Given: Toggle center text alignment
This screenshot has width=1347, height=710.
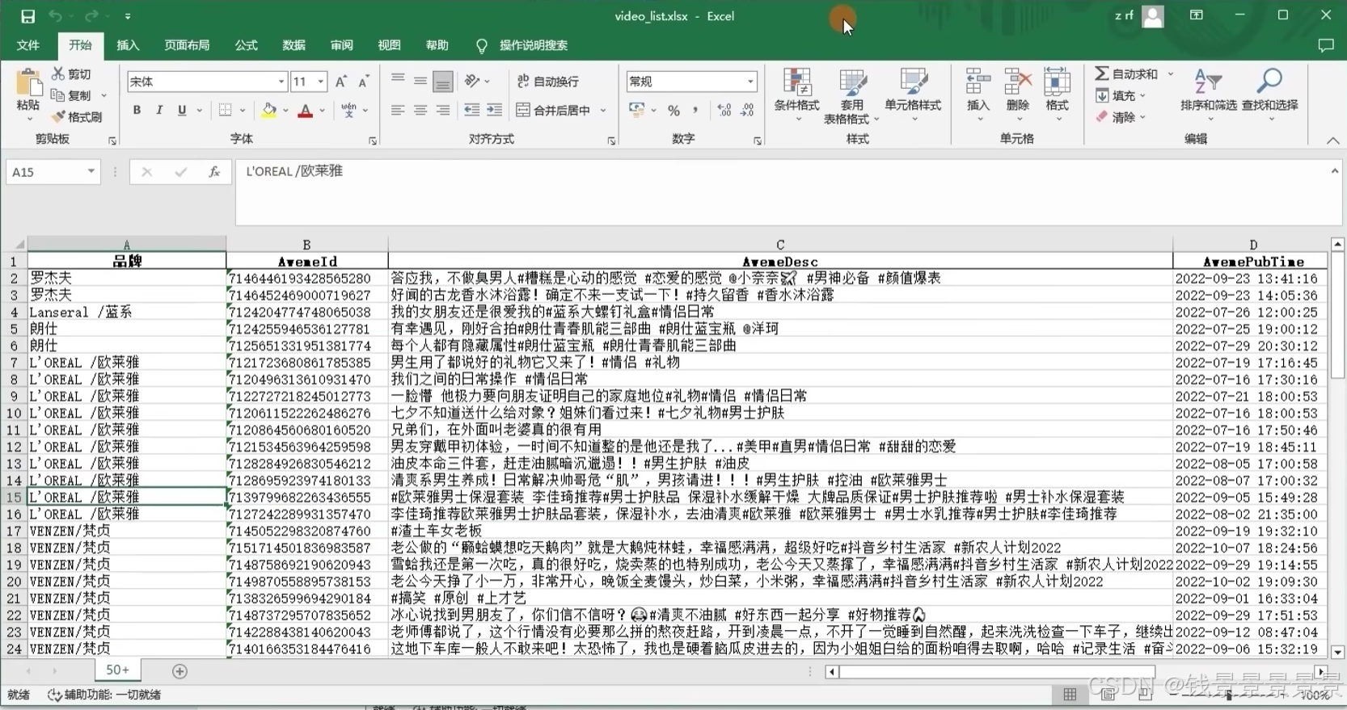Looking at the screenshot, I should [420, 111].
